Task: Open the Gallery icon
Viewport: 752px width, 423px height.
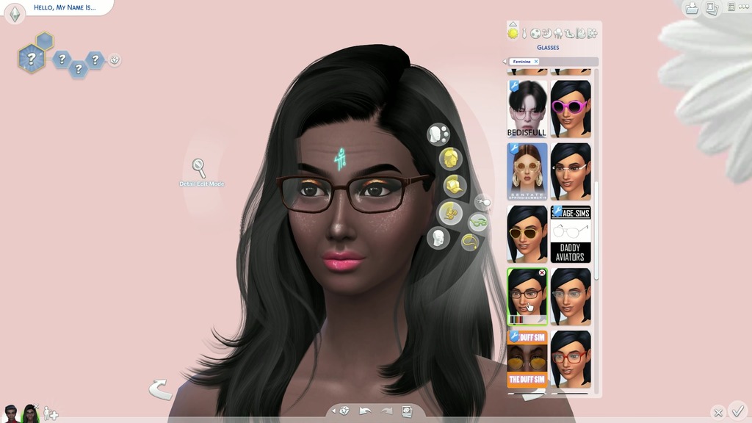Action: pos(712,7)
